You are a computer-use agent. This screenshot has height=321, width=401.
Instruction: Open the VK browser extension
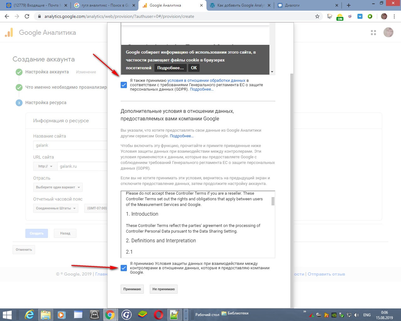point(360,16)
